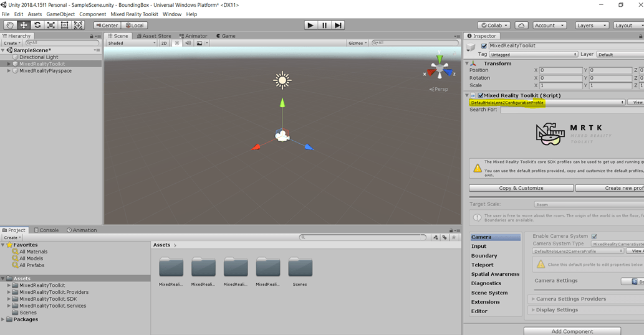
Task: Select the Rotate tool
Action: pyautogui.click(x=37, y=26)
